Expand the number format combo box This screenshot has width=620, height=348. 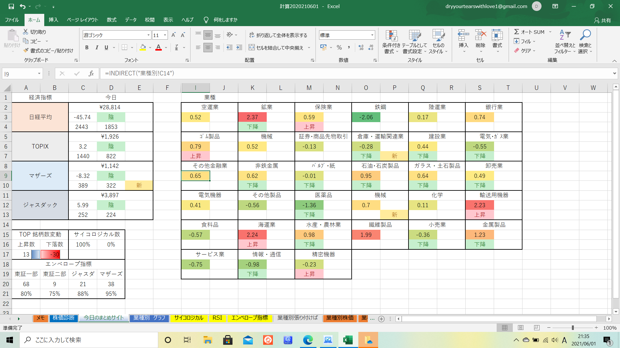[372, 35]
